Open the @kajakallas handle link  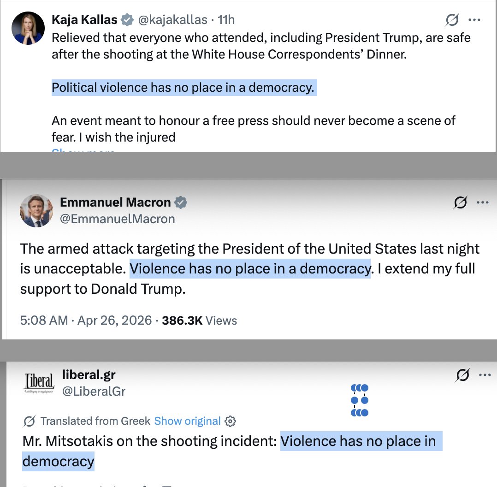(x=172, y=20)
